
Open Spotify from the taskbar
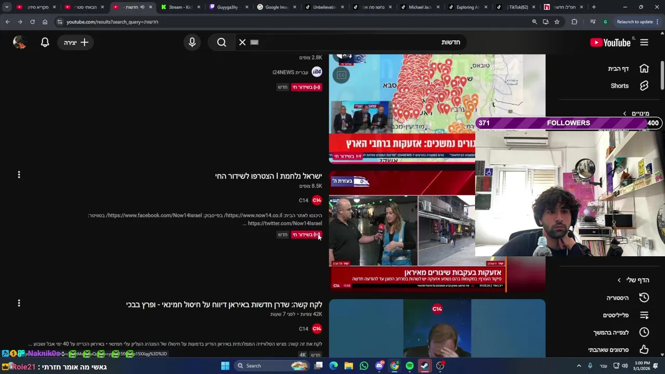tap(409, 366)
